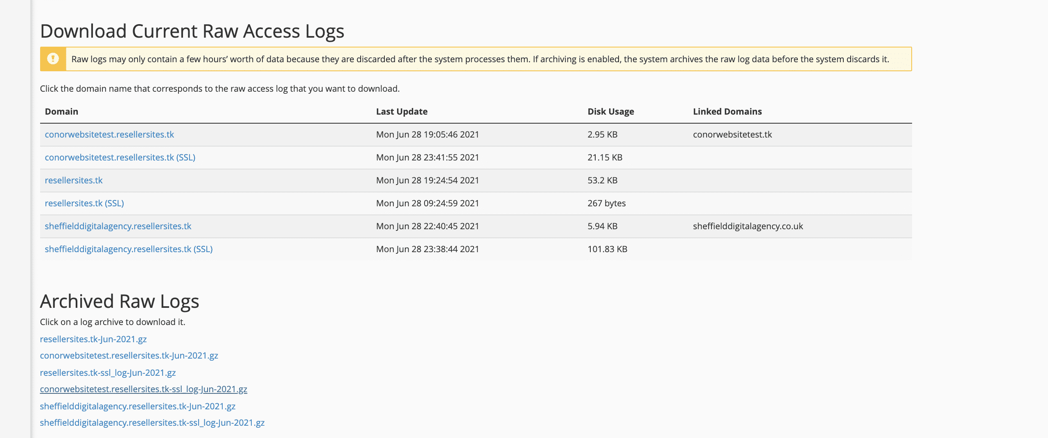Download archive conorwebsitetest.resellersites.tk-Jun-2021.gz
1048x438 pixels.
(x=129, y=356)
